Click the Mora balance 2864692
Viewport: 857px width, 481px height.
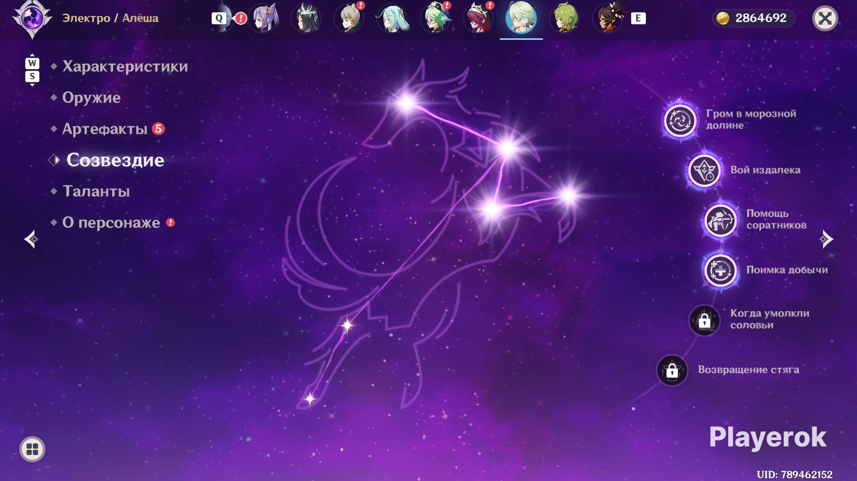tap(761, 18)
